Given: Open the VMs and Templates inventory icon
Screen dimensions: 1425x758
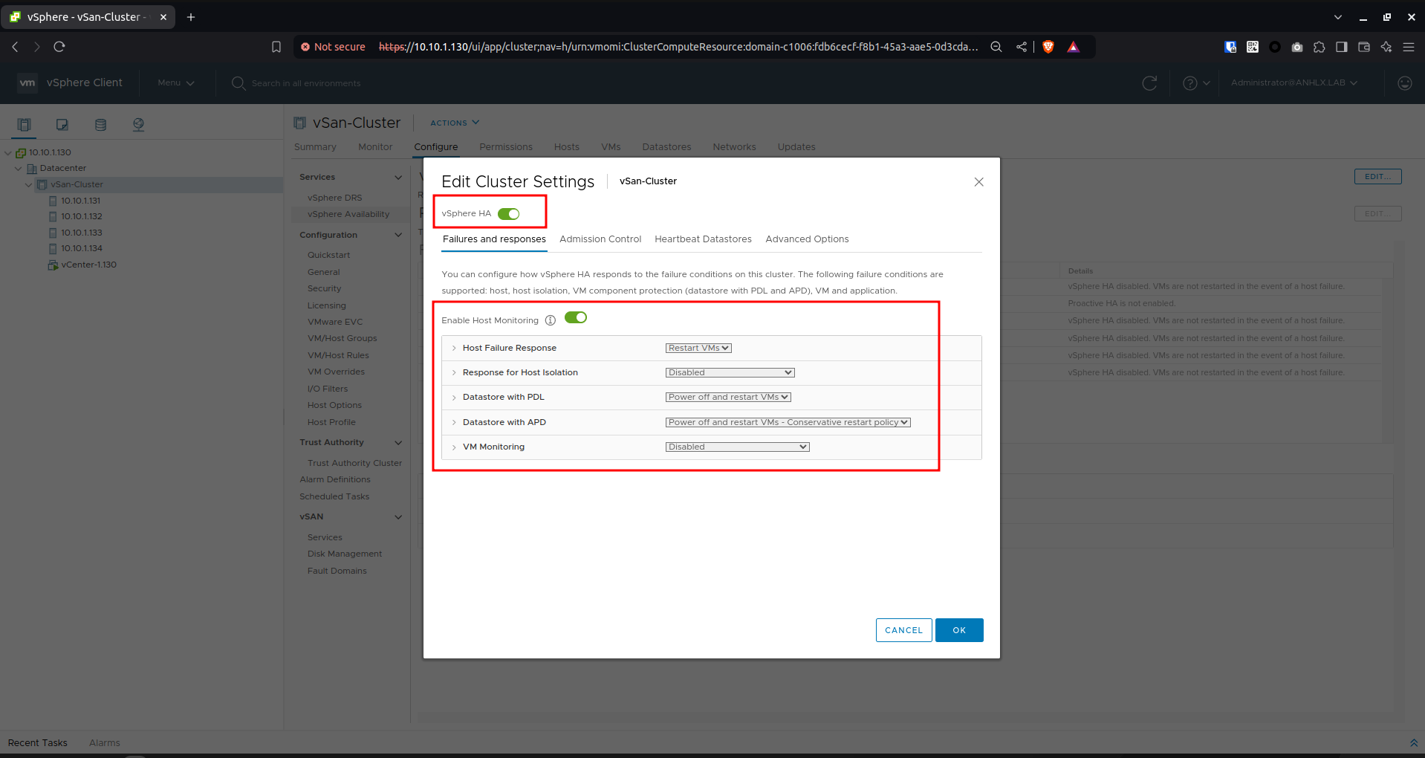Looking at the screenshot, I should click(62, 125).
